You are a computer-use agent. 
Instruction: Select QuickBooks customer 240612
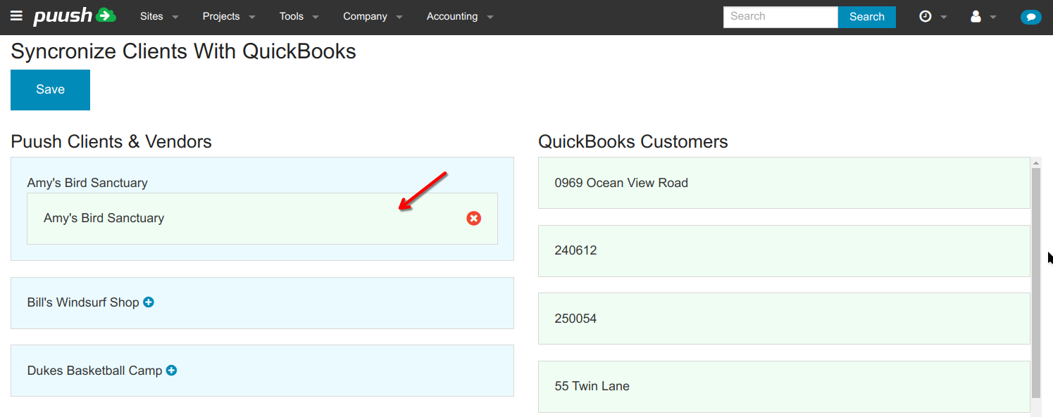[x=783, y=250]
